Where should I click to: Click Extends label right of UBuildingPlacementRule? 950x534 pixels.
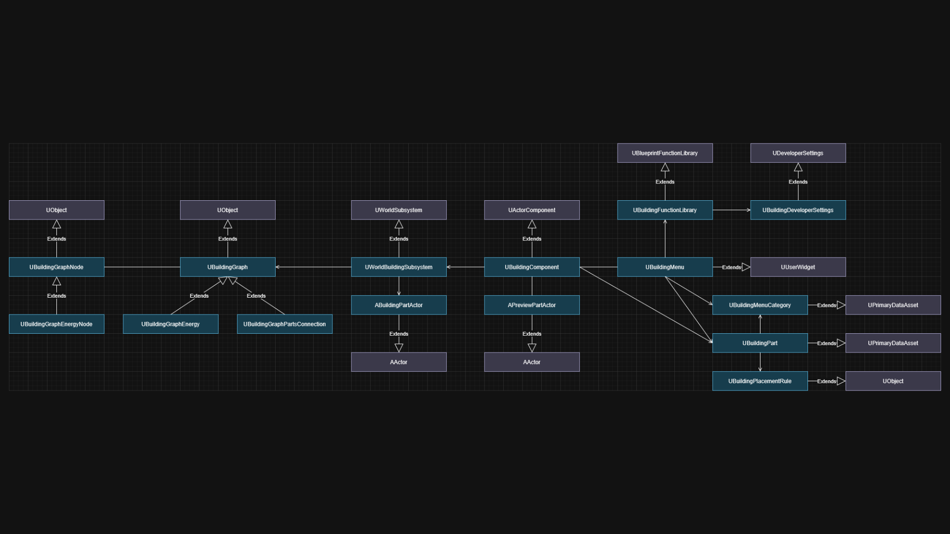827,382
